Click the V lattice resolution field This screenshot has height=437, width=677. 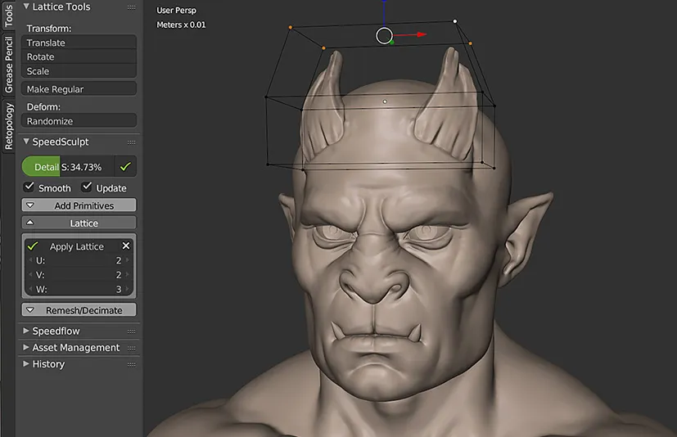79,275
